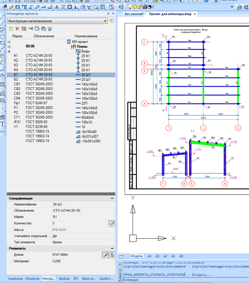Open the IFC panel tab
This screenshot has height=283, width=249.
coord(76,279)
